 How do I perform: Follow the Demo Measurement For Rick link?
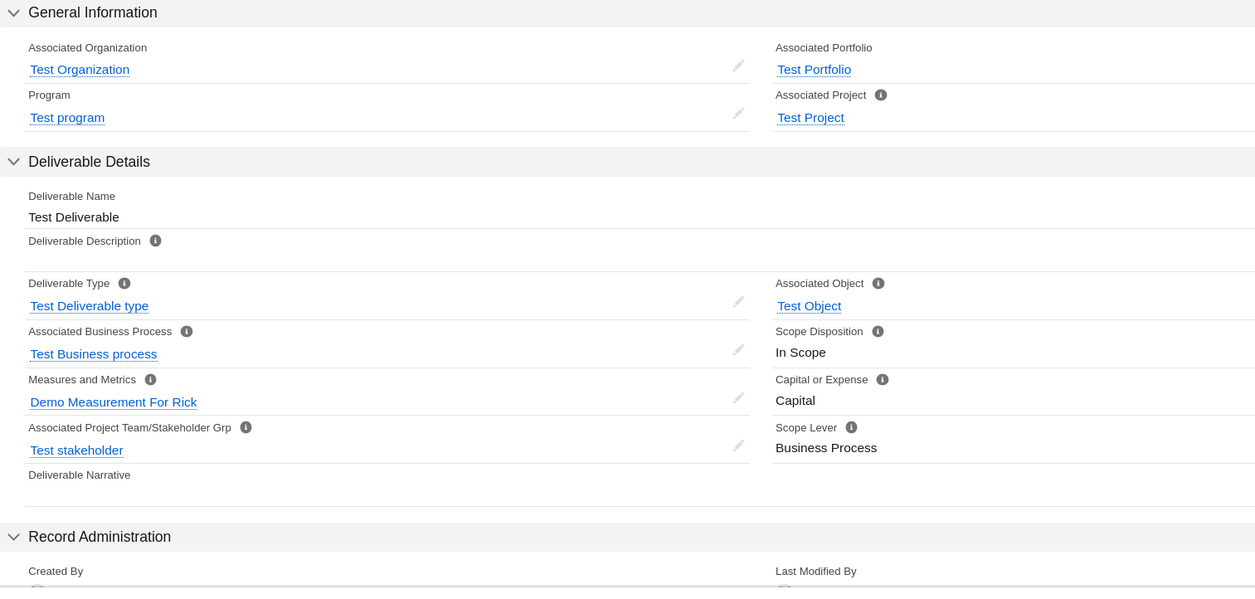coord(114,402)
